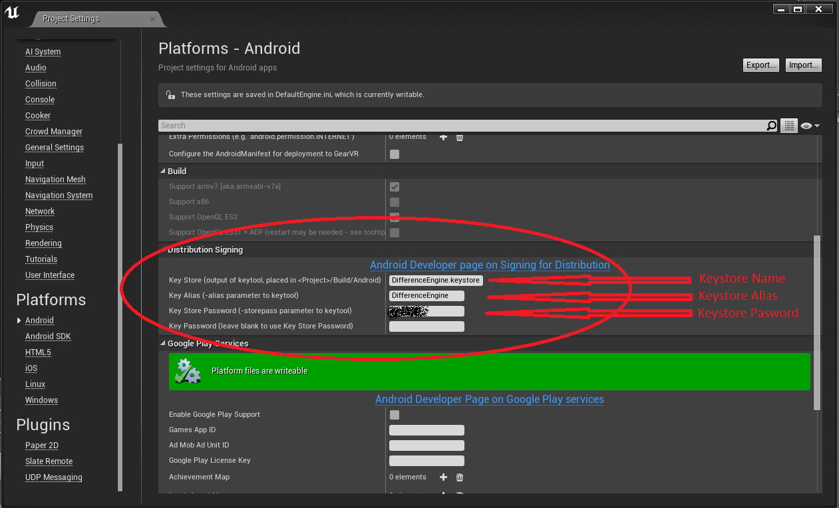Toggle Support OpenGL ES31 + AEP checkbox
839x508 pixels.
tap(395, 233)
